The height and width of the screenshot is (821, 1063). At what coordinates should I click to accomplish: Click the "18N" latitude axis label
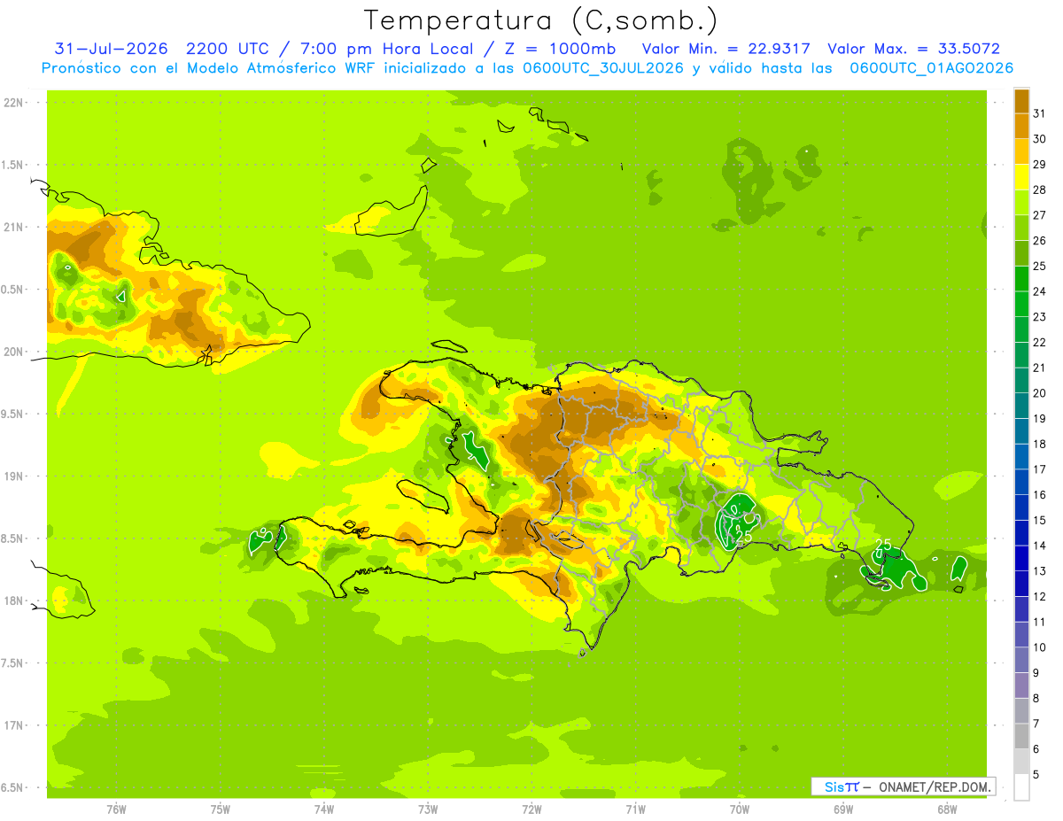click(12, 600)
